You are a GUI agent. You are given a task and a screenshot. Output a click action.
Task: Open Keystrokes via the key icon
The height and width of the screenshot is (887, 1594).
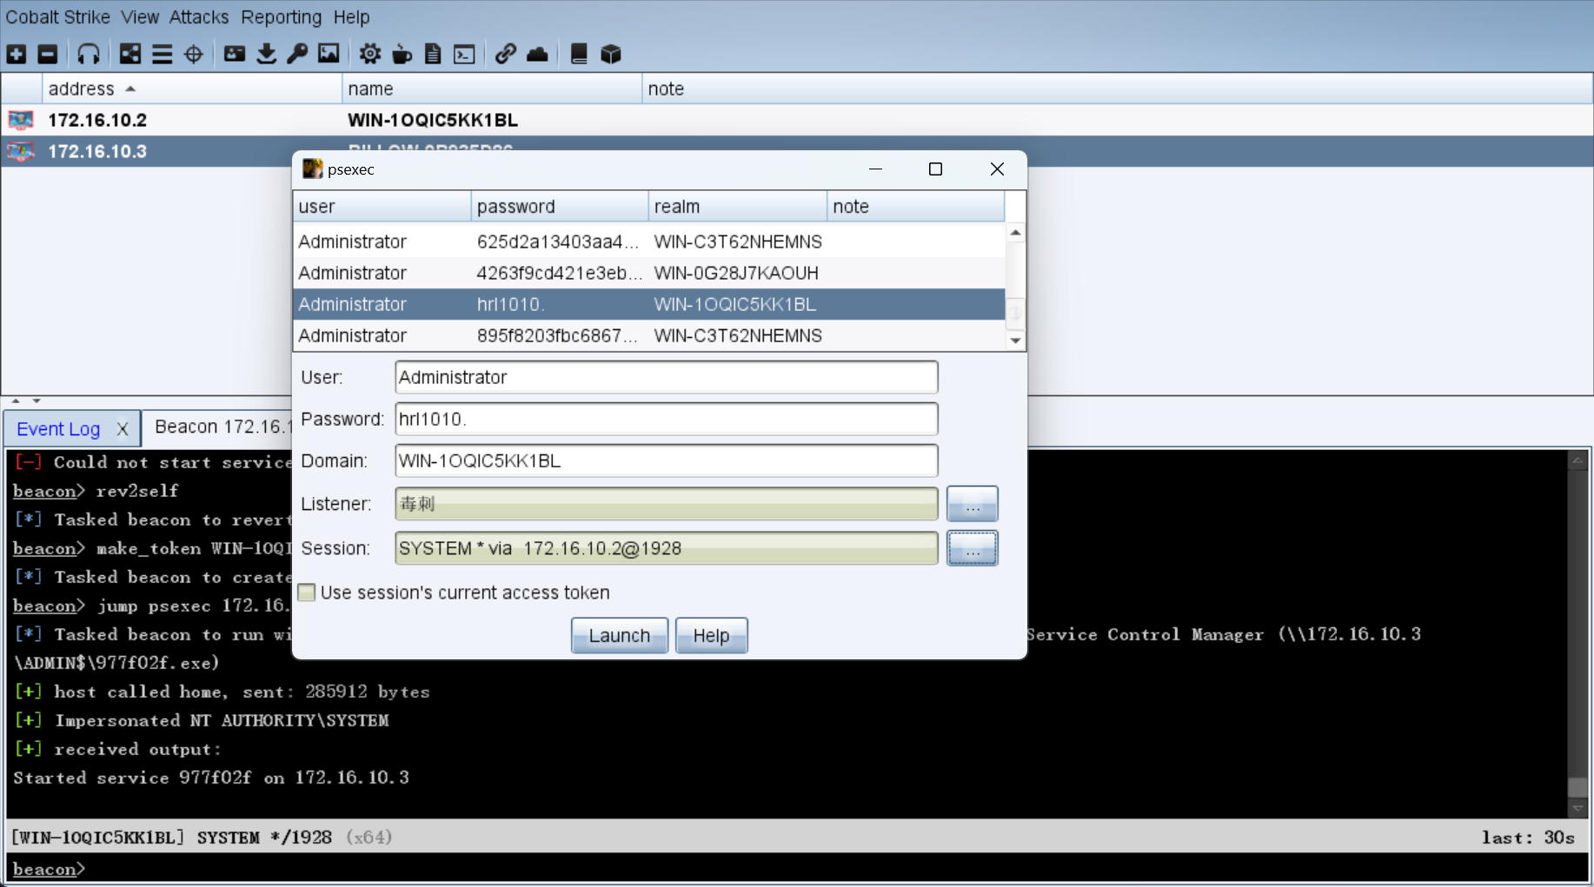297,54
